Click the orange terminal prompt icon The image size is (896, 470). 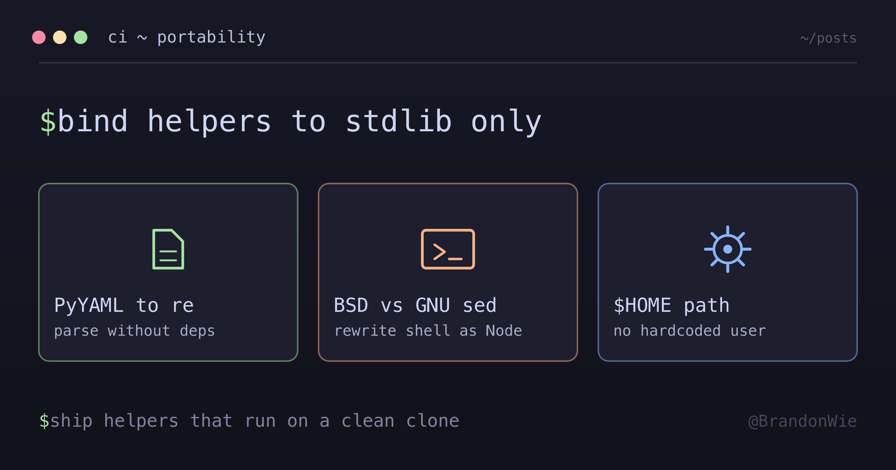(x=448, y=249)
